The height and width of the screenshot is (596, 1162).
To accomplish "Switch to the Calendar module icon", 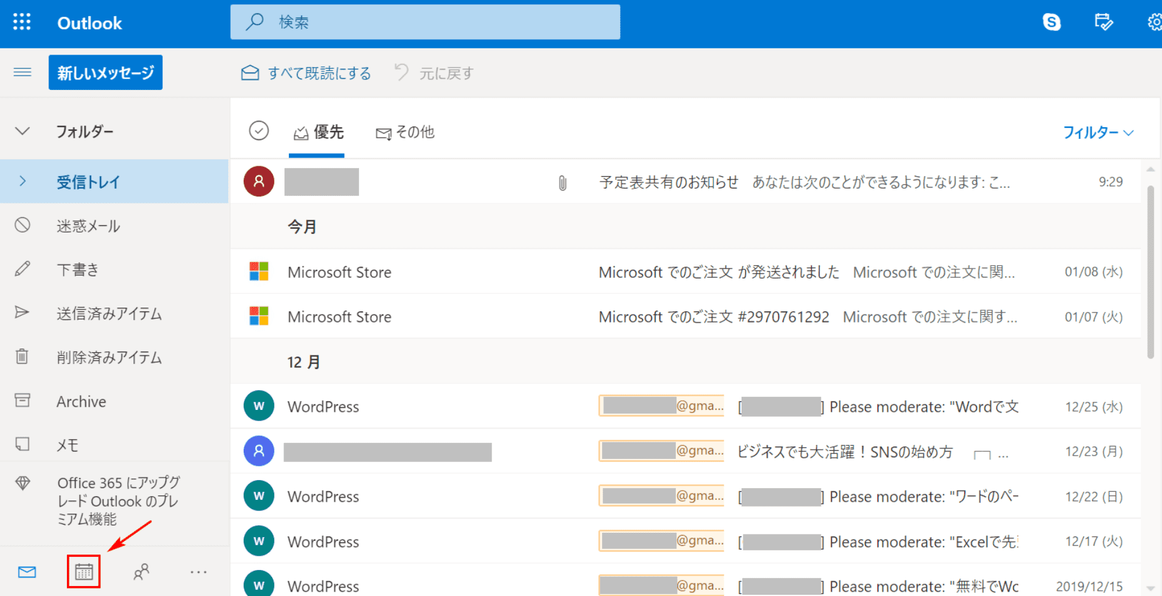I will point(84,572).
